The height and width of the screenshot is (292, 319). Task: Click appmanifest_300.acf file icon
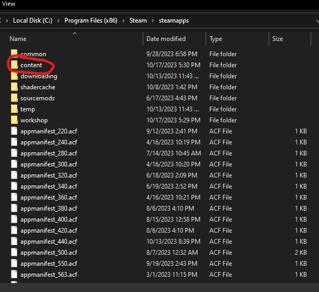(x=14, y=164)
